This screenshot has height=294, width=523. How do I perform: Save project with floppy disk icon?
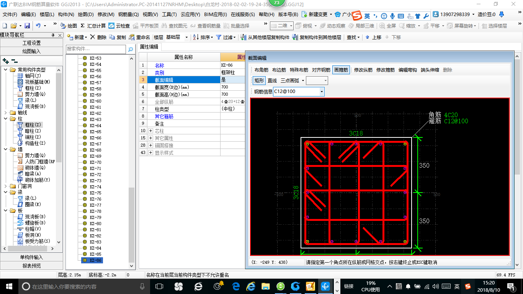pyautogui.click(x=27, y=26)
